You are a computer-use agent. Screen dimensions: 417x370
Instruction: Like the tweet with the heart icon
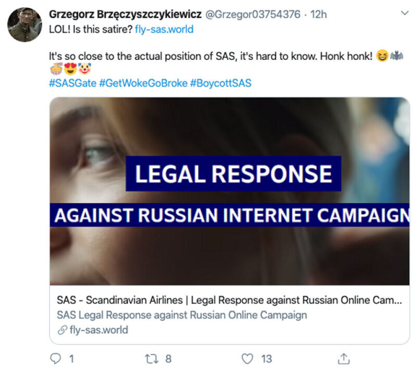point(247,359)
